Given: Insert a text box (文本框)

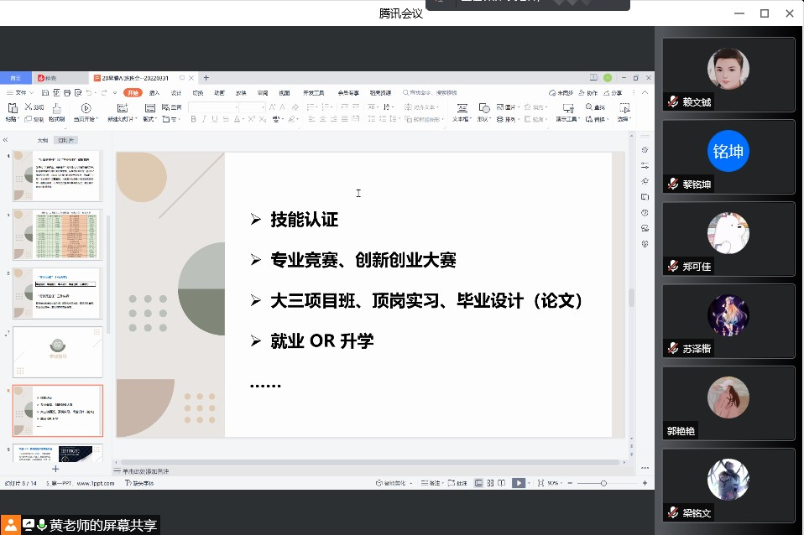Looking at the screenshot, I should coord(462,108).
